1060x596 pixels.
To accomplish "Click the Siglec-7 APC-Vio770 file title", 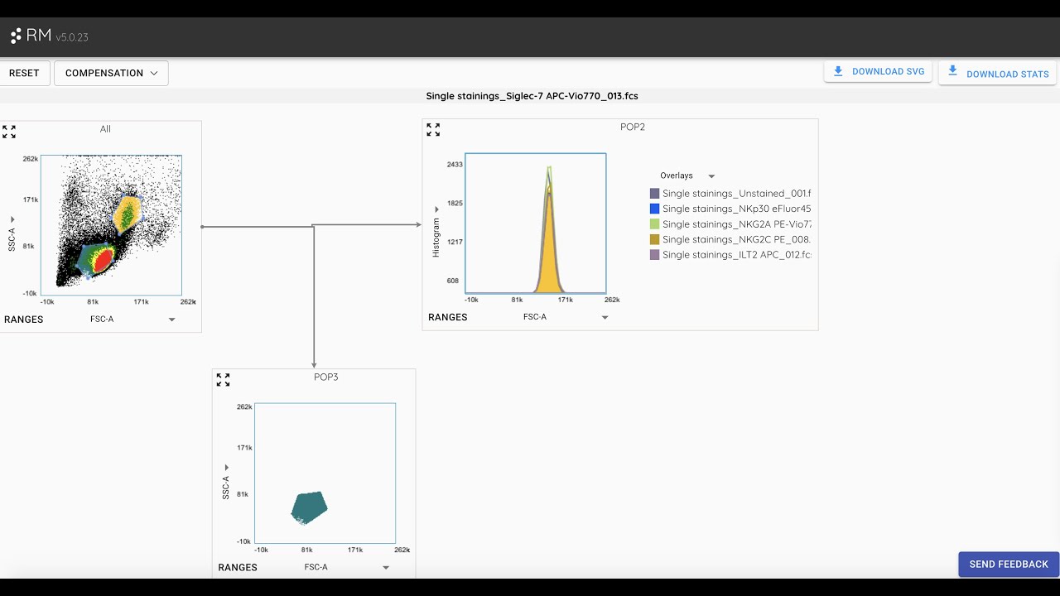I will tap(532, 96).
